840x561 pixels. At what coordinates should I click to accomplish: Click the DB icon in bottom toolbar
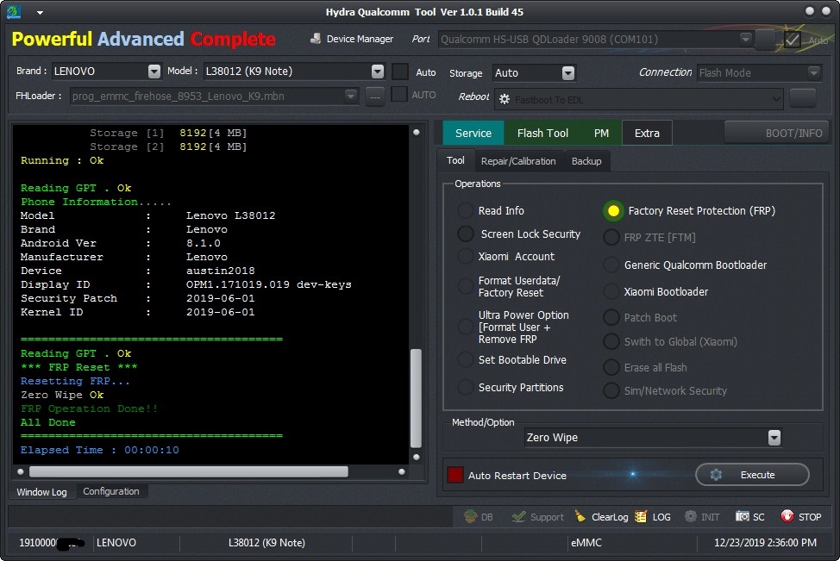[x=470, y=516]
